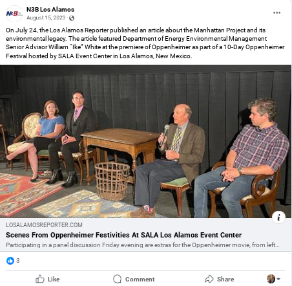Click the Share button label
Image resolution: width=292 pixels, height=286 pixels.
click(x=225, y=279)
